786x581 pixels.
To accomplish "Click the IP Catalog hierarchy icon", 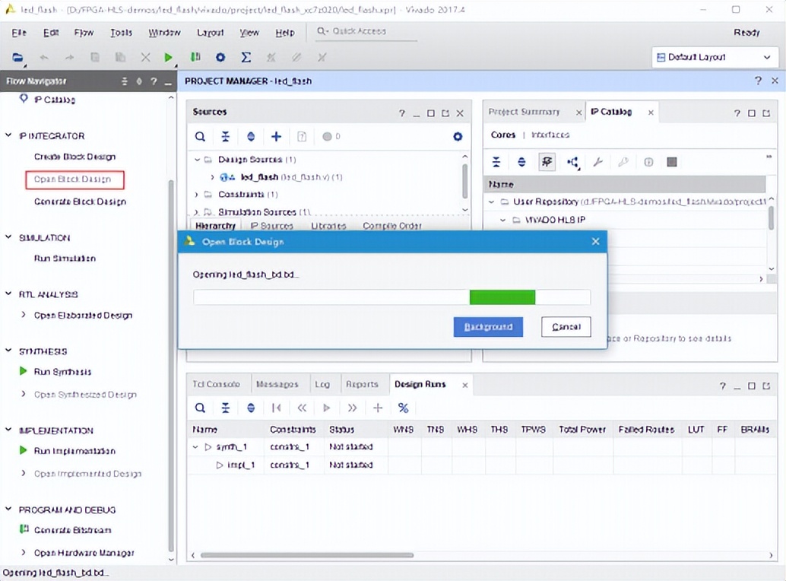I will click(572, 162).
